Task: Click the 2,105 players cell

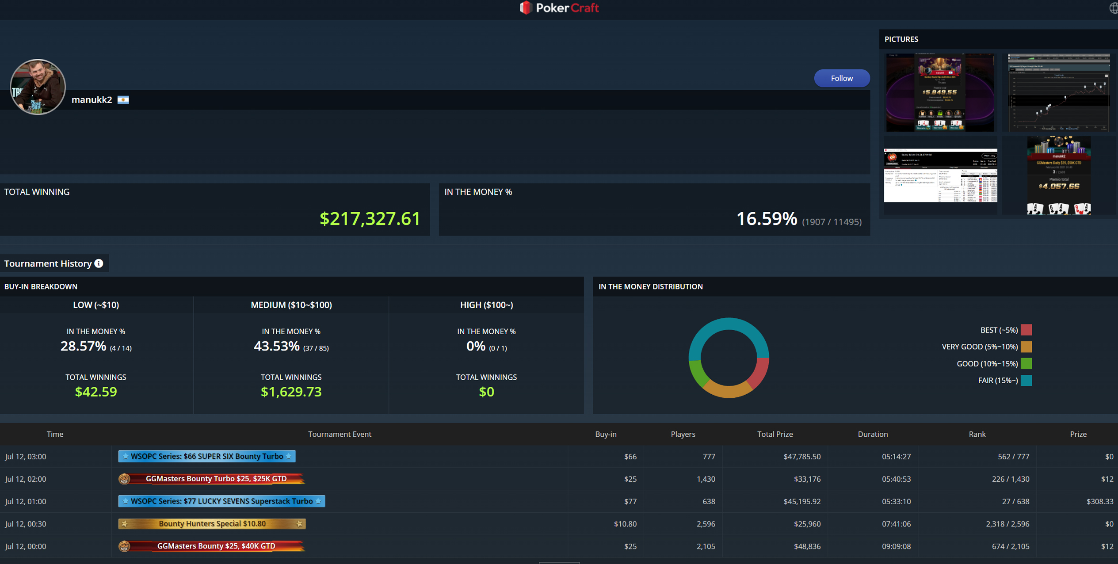Action: [x=706, y=546]
